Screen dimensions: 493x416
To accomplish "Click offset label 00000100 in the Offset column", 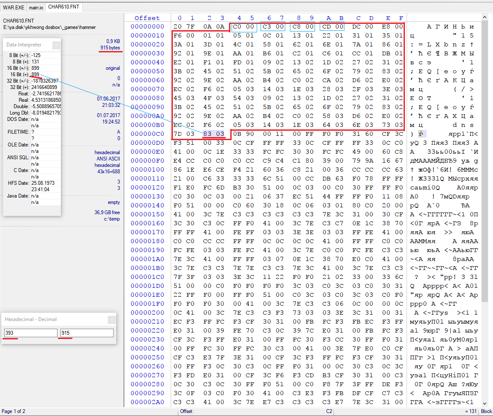I will (147, 169).
